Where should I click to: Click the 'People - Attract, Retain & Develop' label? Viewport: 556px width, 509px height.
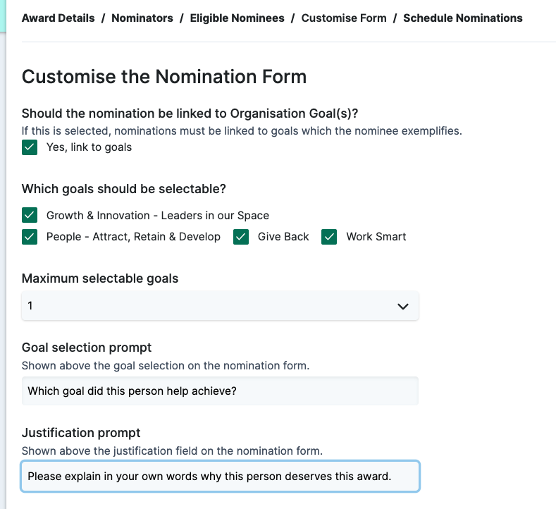coord(133,237)
